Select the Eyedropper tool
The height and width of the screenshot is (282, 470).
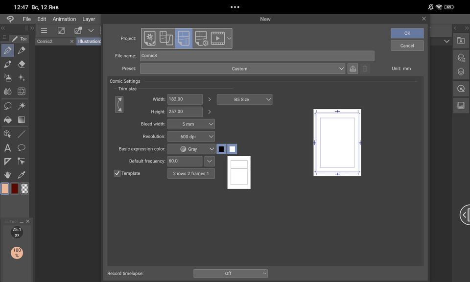[x=21, y=175]
